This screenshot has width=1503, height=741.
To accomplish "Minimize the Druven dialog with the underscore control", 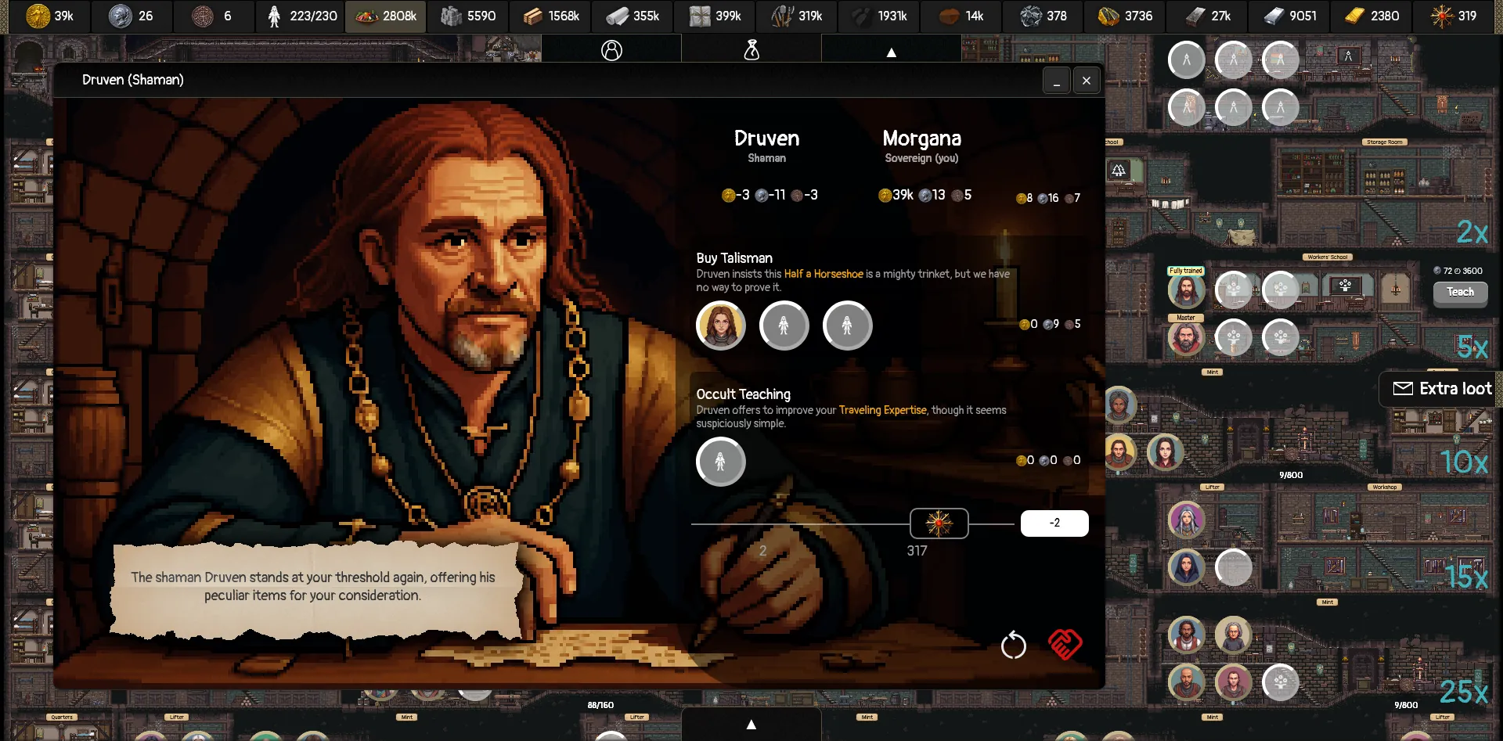I will (1057, 80).
